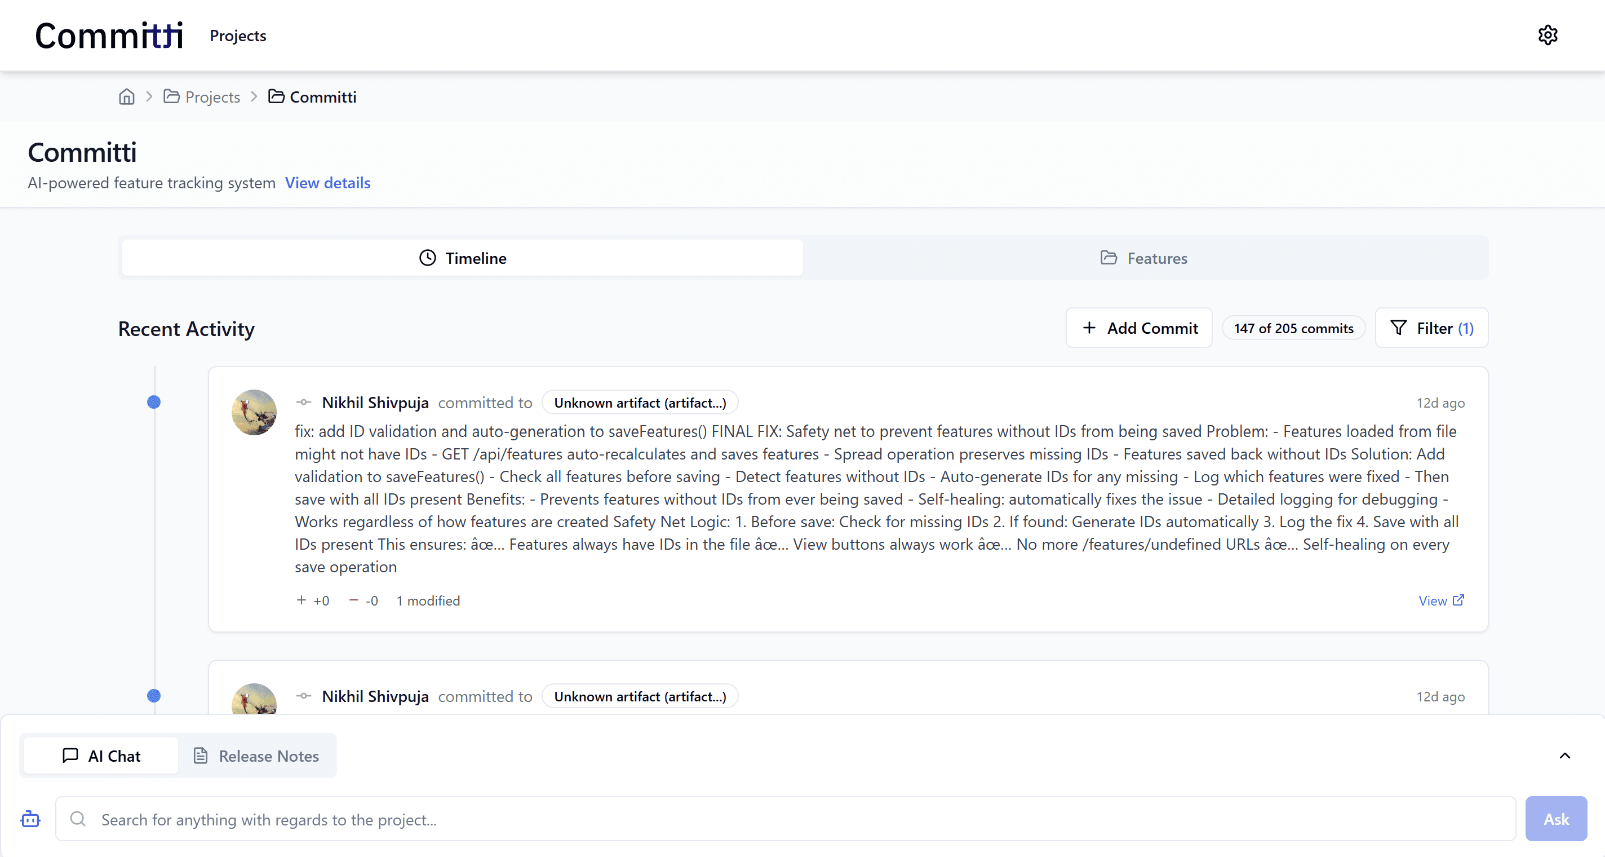The width and height of the screenshot is (1605, 857).
Task: Click the home icon in breadcrumb
Action: 126,97
